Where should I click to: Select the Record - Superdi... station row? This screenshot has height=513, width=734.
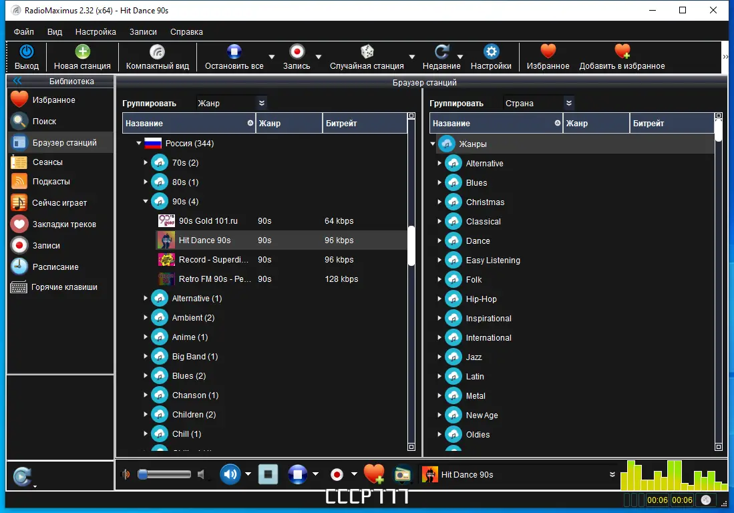281,259
